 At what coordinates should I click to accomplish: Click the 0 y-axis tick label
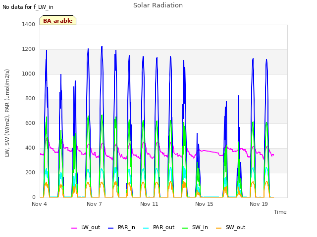coord(34,197)
